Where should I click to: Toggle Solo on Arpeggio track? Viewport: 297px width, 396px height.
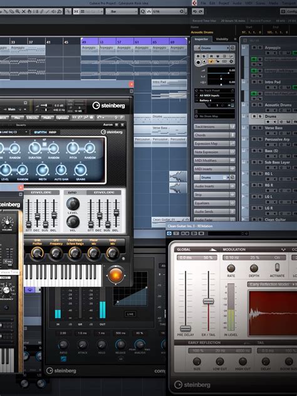click(x=260, y=48)
